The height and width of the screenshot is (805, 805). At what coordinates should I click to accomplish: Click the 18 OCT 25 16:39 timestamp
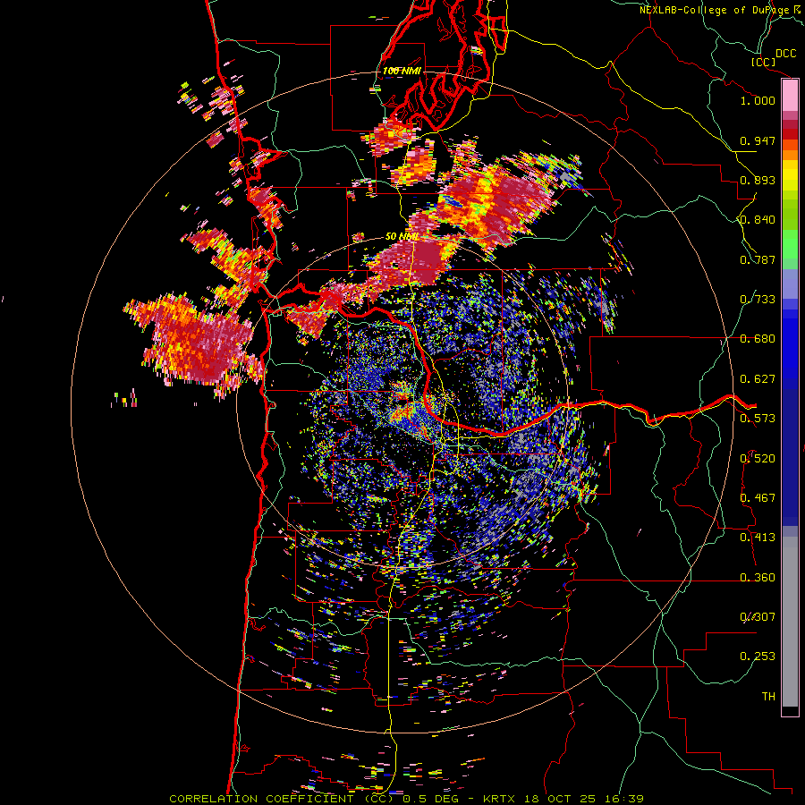tap(585, 799)
